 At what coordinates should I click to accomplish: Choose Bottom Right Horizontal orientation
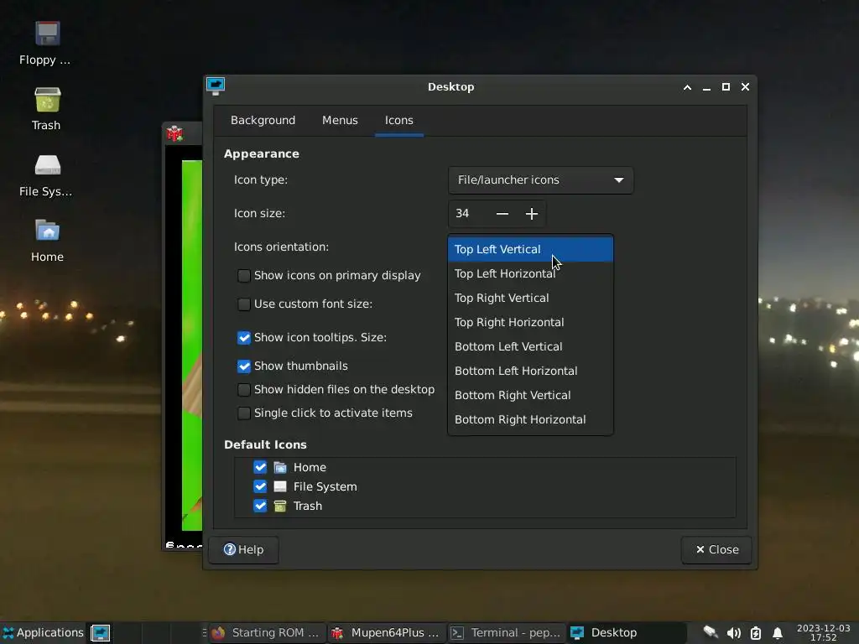coord(530,419)
